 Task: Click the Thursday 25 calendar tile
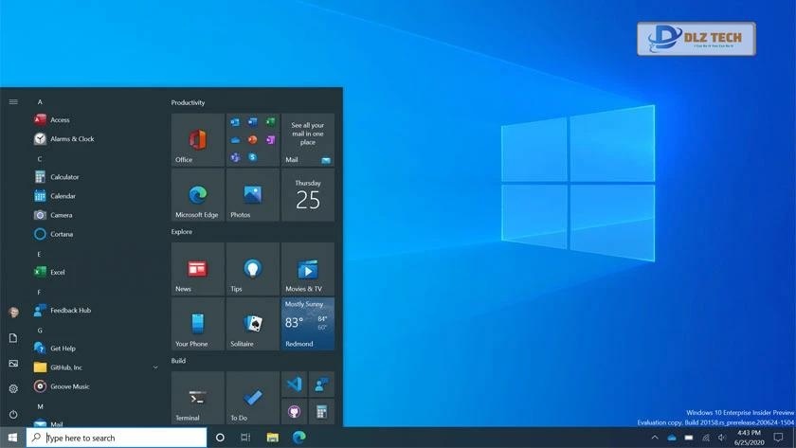pos(307,195)
